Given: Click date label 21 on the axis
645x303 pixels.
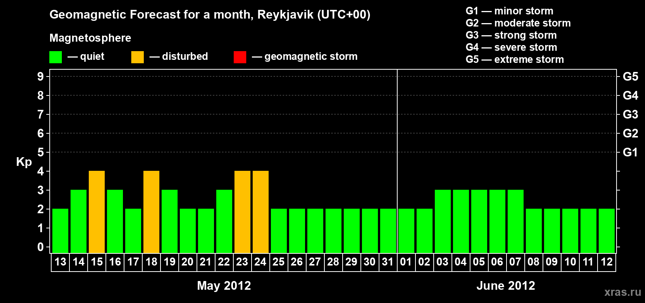Looking at the screenshot, I should click(206, 262).
